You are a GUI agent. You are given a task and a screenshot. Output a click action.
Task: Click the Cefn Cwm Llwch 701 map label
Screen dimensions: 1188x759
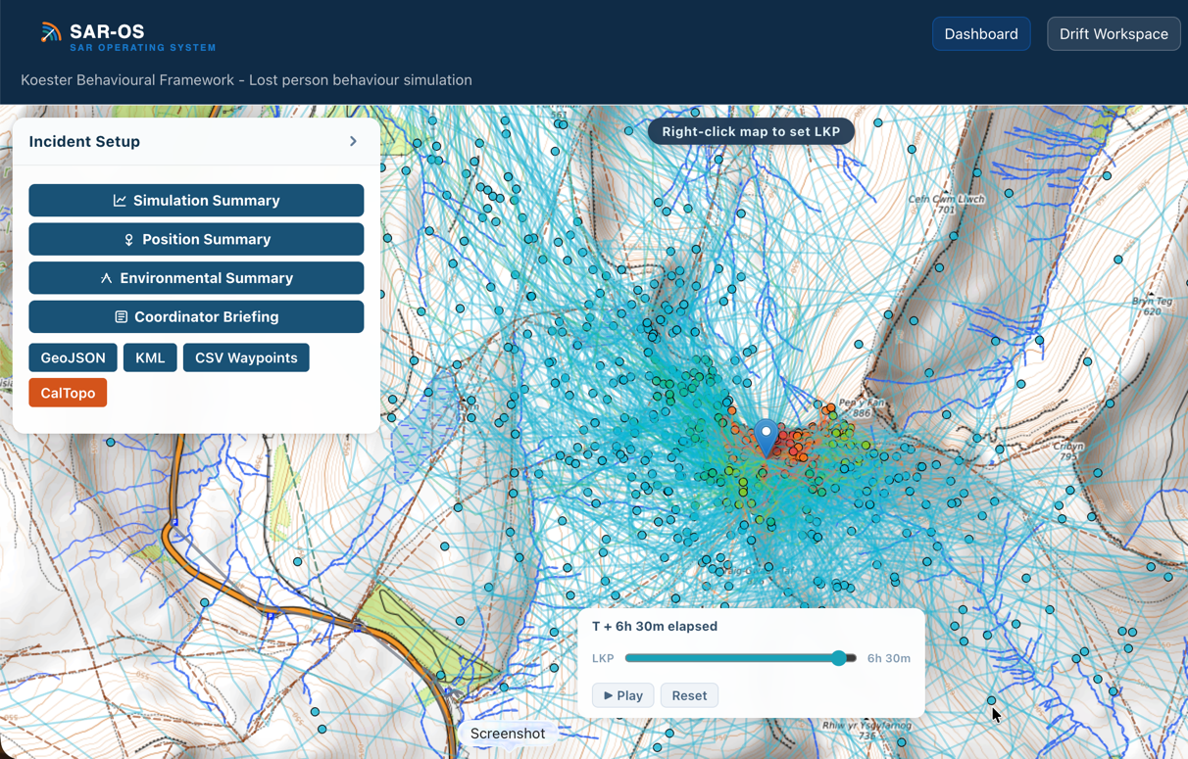(x=946, y=204)
